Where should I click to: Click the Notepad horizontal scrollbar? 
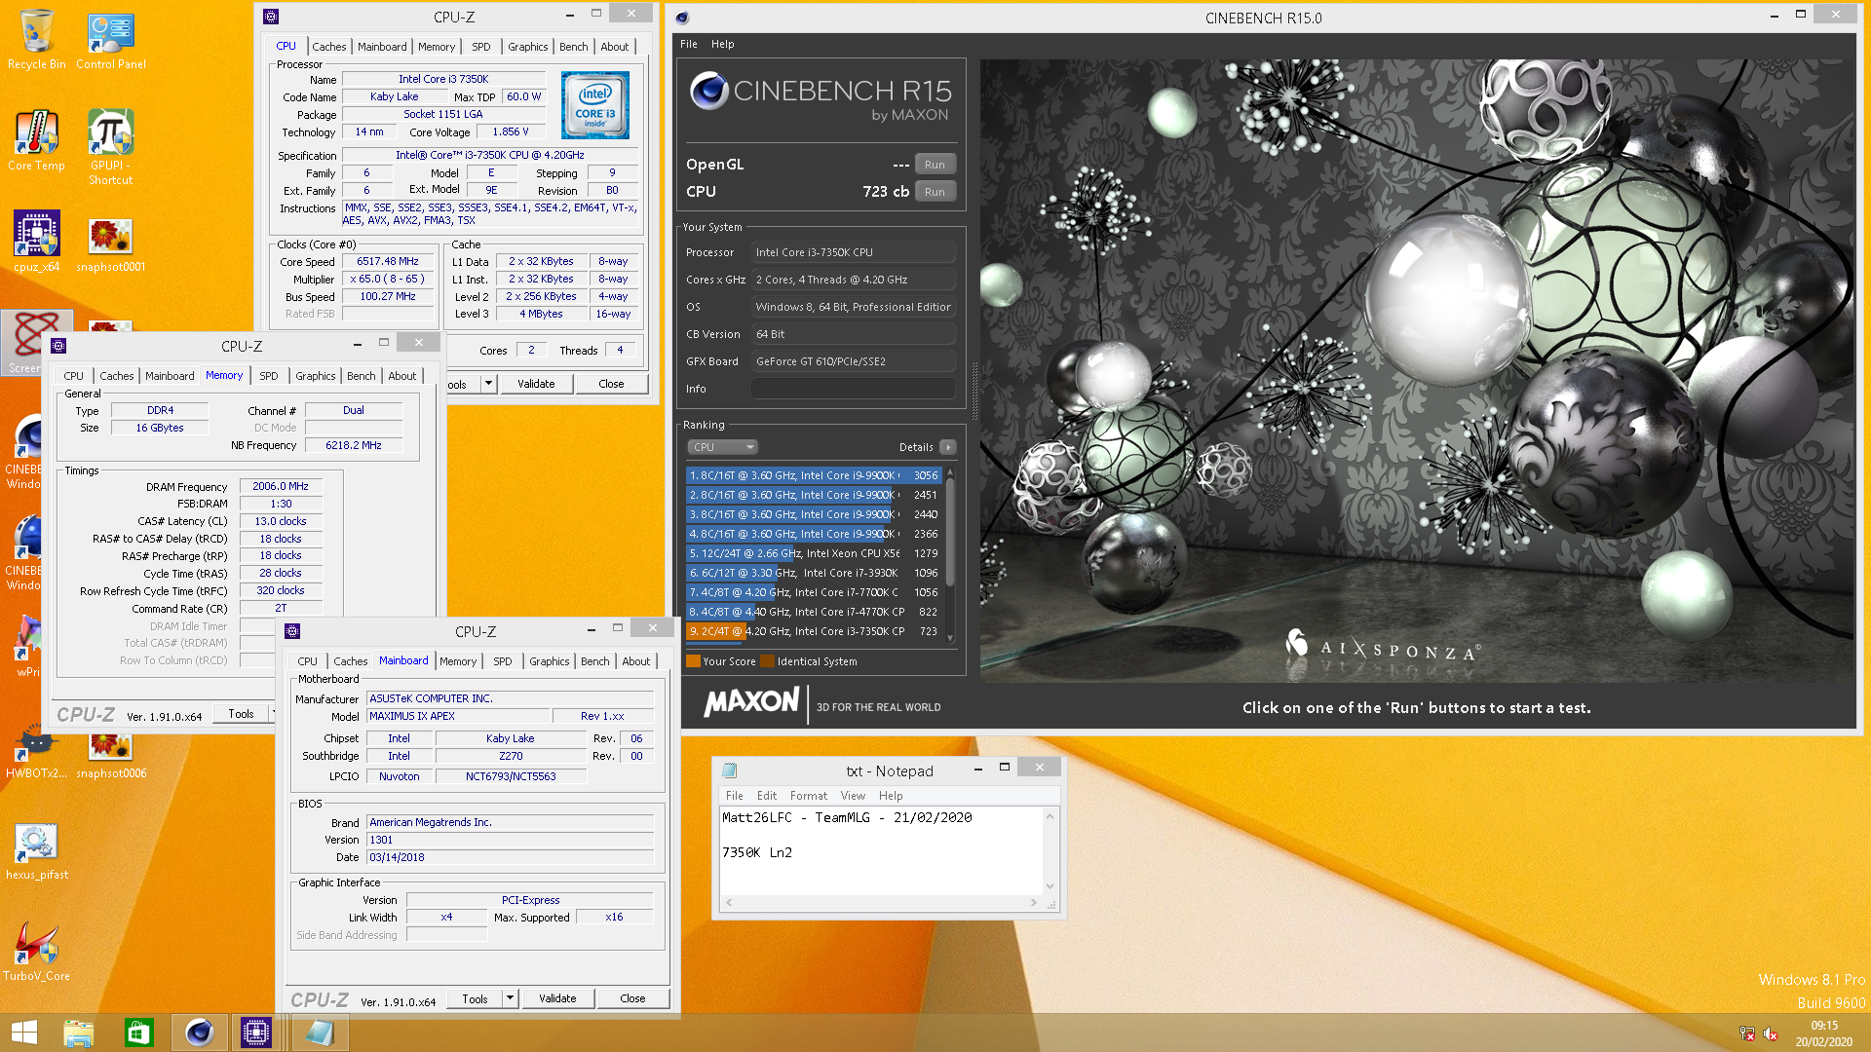click(x=881, y=903)
